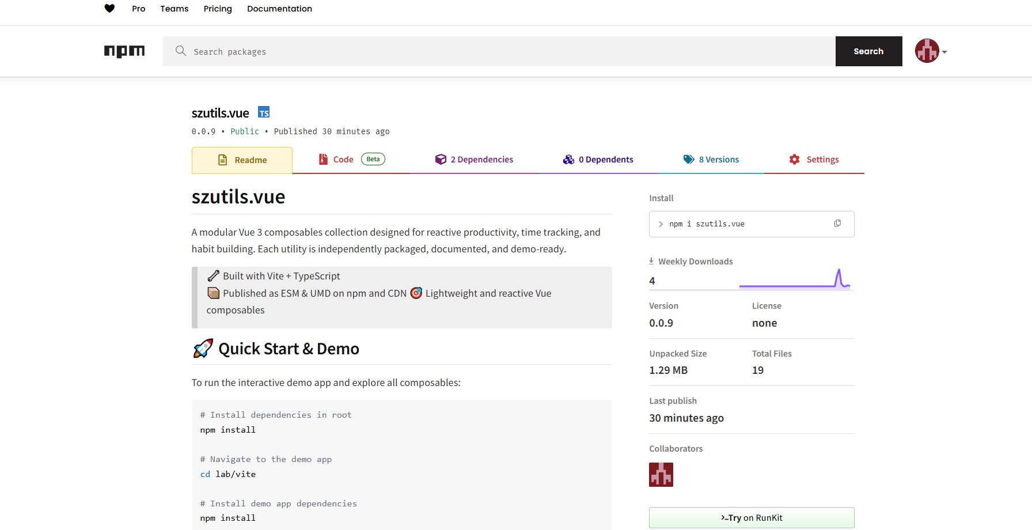Open the Pro navigation link
Viewport: 1032px width, 530px height.
[138, 9]
